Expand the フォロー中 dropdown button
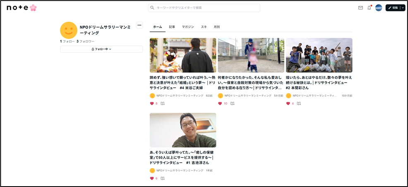Viewport: 408px width, 187px height. tap(101, 49)
